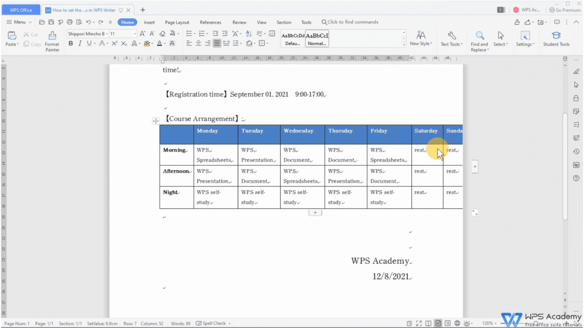Image resolution: width=584 pixels, height=328 pixels.
Task: Select the Normal style
Action: click(317, 39)
